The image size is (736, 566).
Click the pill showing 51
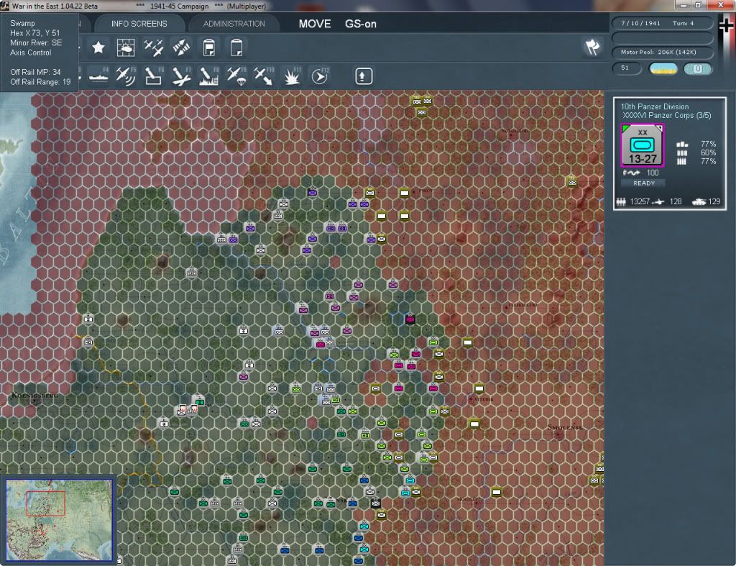click(627, 68)
